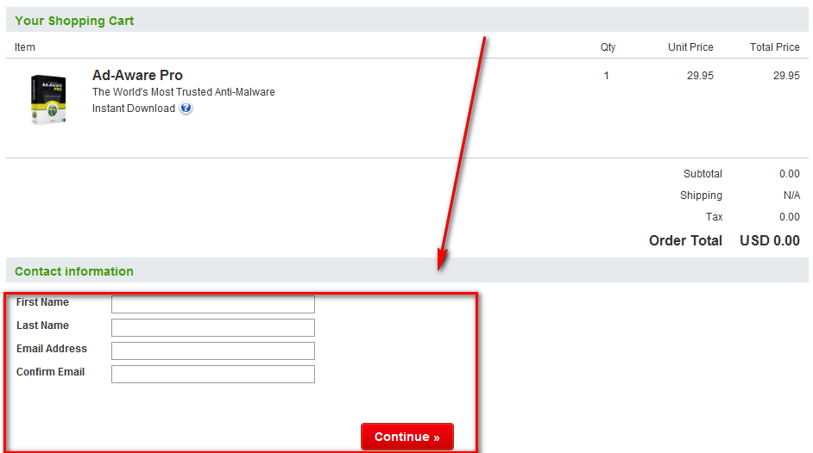This screenshot has height=453, width=813.
Task: Click 'The World's Most Trusted Anti-Malware' text
Action: point(184,92)
